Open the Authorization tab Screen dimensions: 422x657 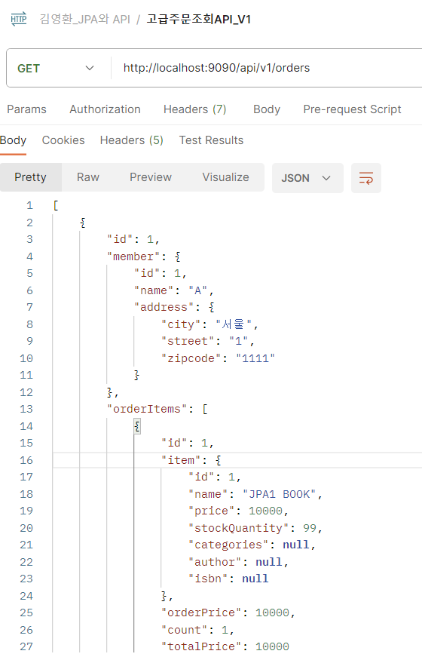click(105, 109)
